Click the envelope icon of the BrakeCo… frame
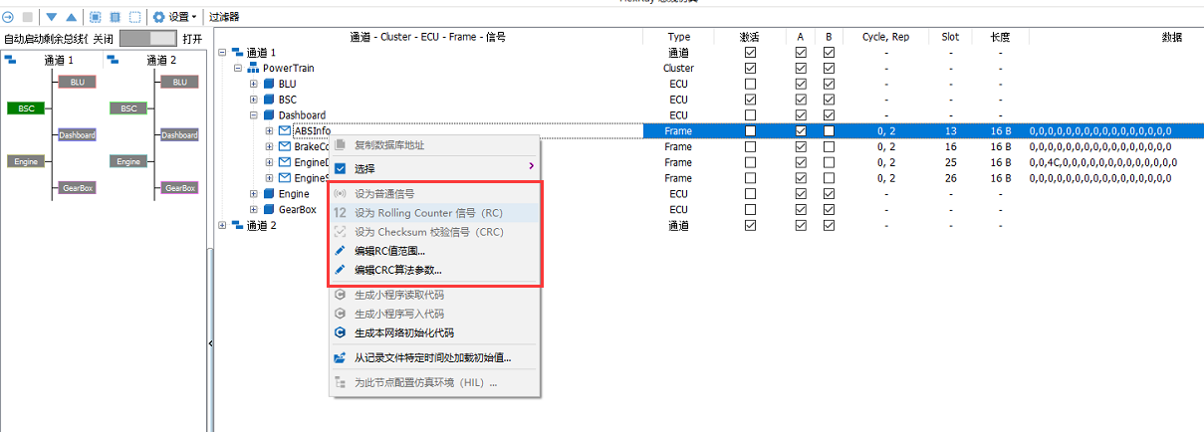 [285, 146]
